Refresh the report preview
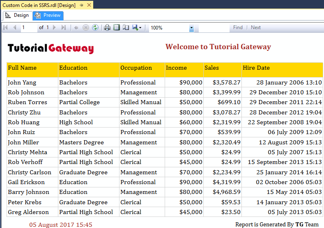This screenshot has width=324, height=228. click(x=95, y=27)
